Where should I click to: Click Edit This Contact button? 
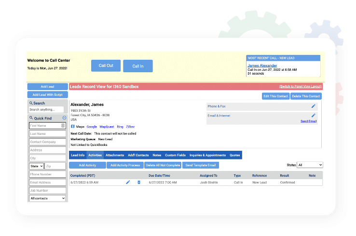point(275,96)
